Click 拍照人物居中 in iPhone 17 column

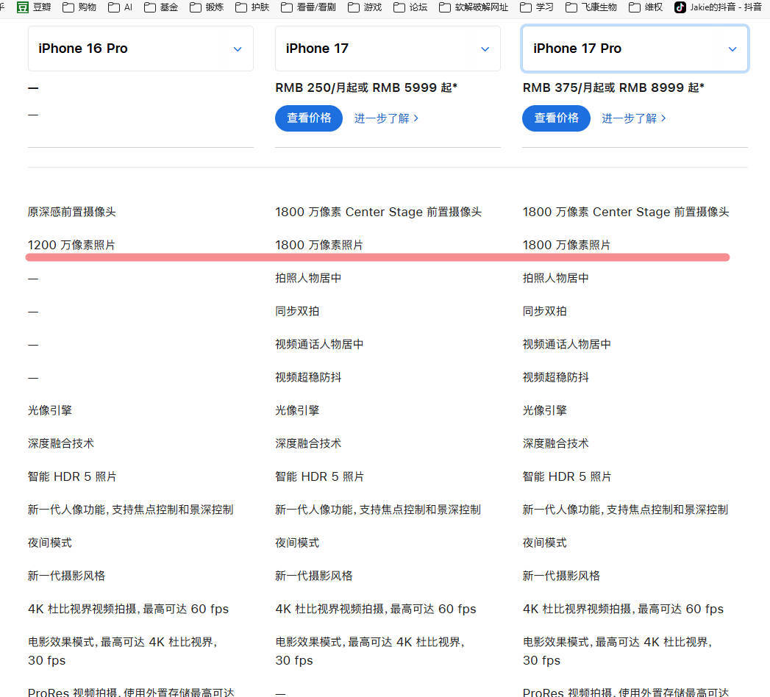coord(308,279)
